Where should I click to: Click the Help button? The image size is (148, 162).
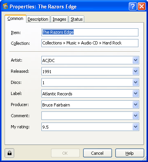click(130, 153)
